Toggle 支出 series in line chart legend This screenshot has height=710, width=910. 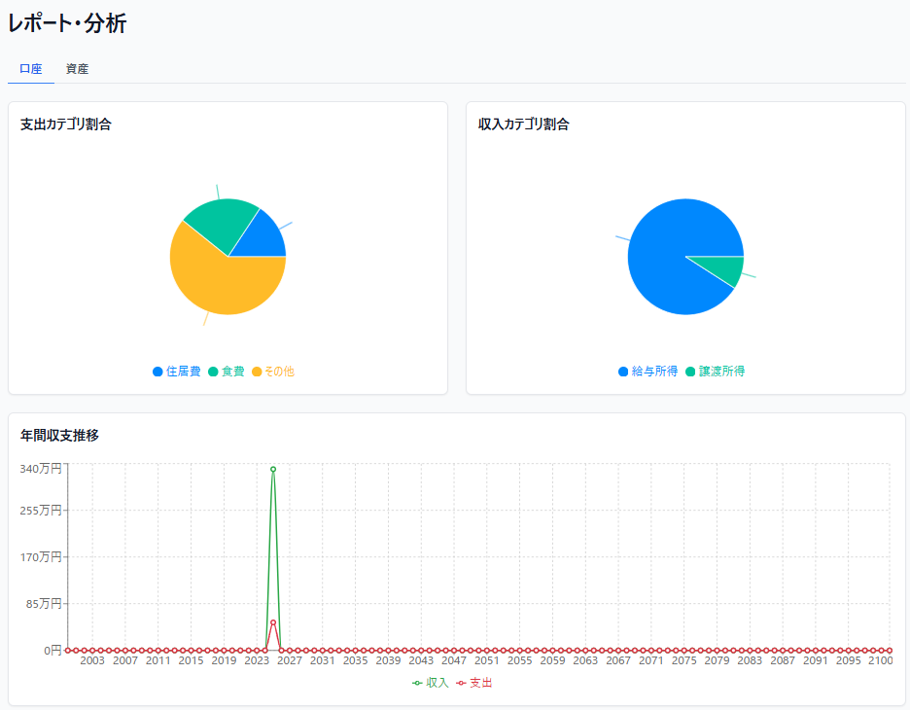[474, 683]
